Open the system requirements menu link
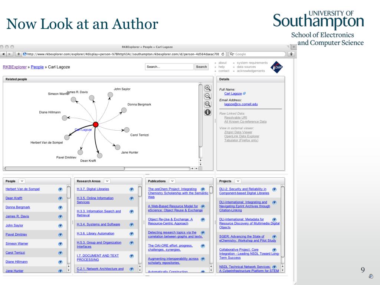This screenshot has width=380, height=285. [x=252, y=63]
